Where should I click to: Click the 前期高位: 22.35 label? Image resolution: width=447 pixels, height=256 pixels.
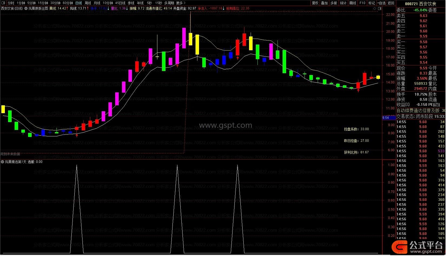click(x=238, y=8)
